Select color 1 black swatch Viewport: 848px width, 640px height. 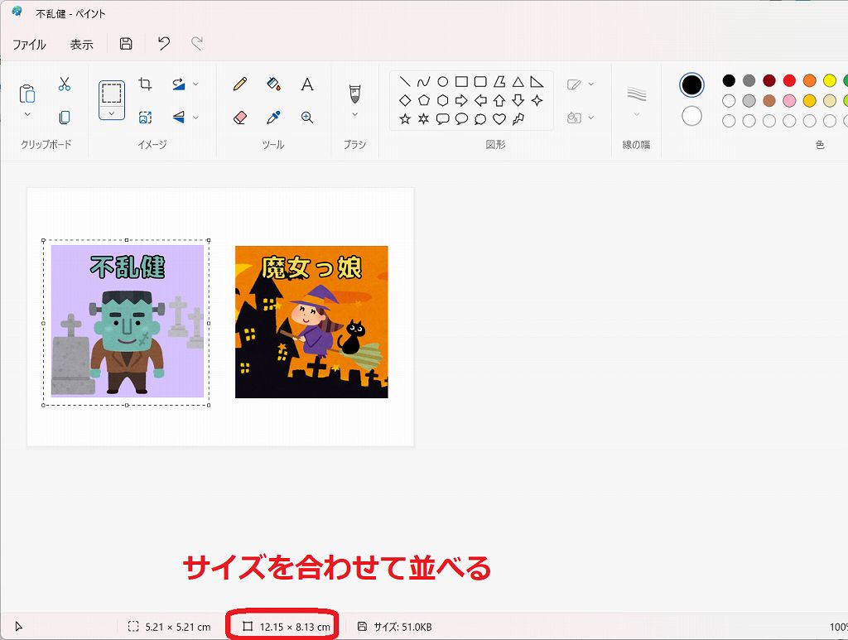point(691,85)
